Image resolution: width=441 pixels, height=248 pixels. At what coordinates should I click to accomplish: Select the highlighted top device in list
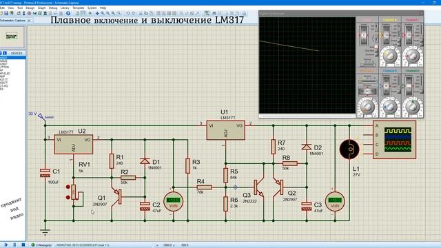[13, 58]
